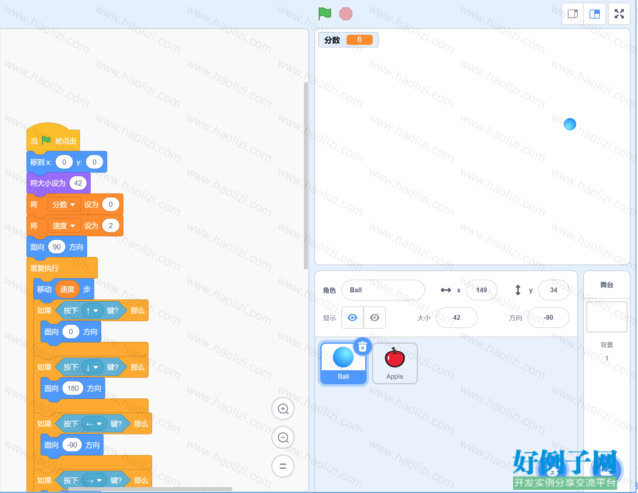The width and height of the screenshot is (638, 493).
Task: Select the Ball sprite thumbnail
Action: pos(343,363)
